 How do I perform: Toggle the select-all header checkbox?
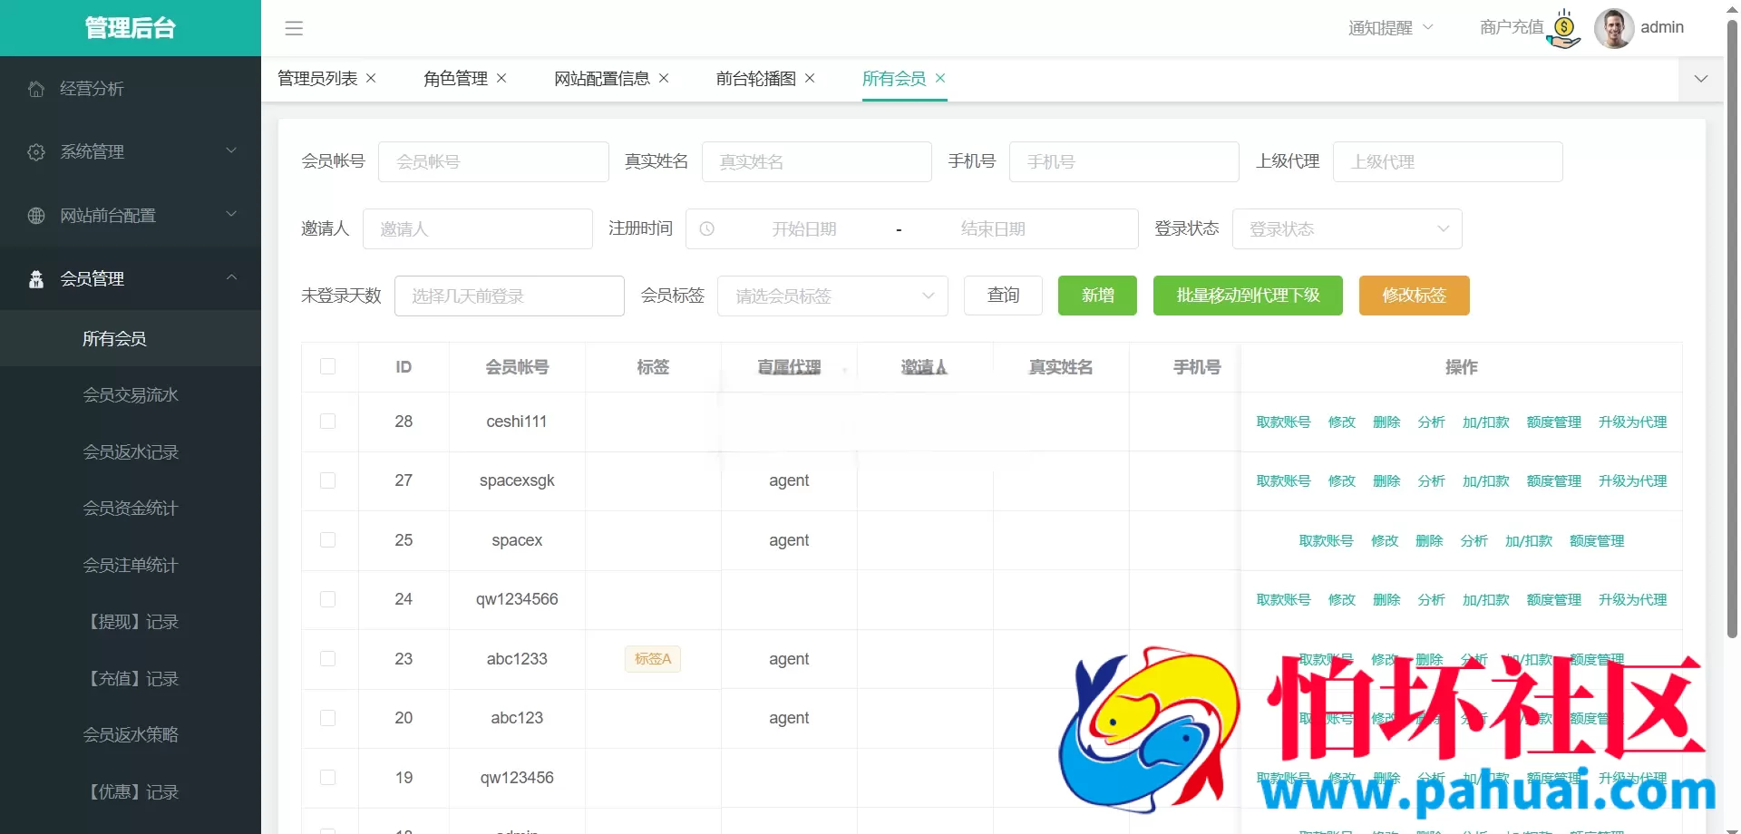[x=328, y=366]
